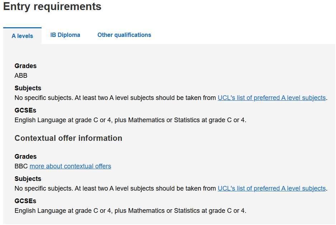
Task: Click the Grades label above BBC
Action: [25, 157]
